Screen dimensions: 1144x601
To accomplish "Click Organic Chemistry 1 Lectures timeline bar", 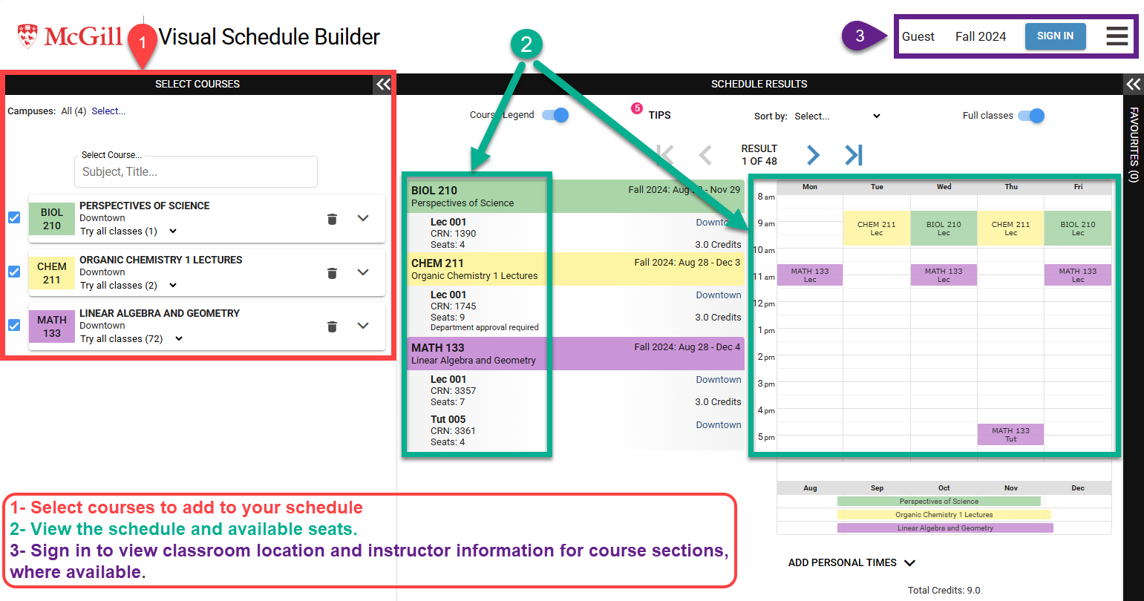I will 944,515.
